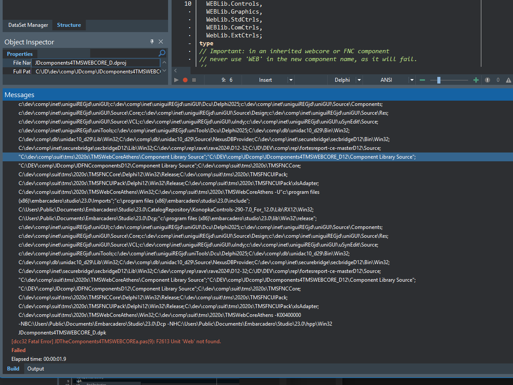Click the warning triangle status icon
Screen dimensions: 513x385
tap(509, 80)
